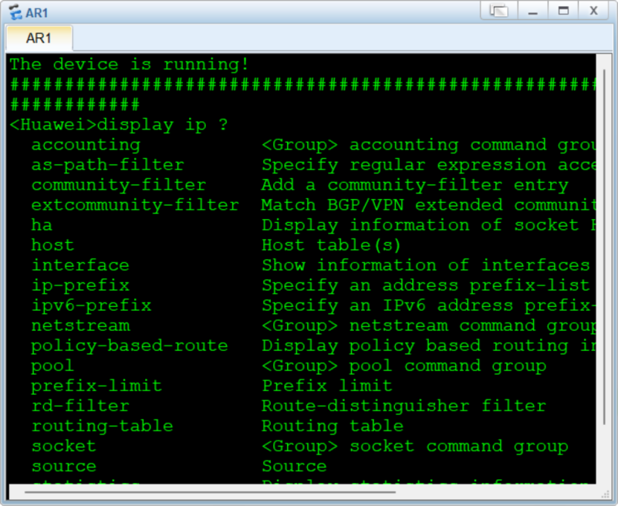Click the 'source' command option
This screenshot has width=618, height=506.
click(x=64, y=466)
